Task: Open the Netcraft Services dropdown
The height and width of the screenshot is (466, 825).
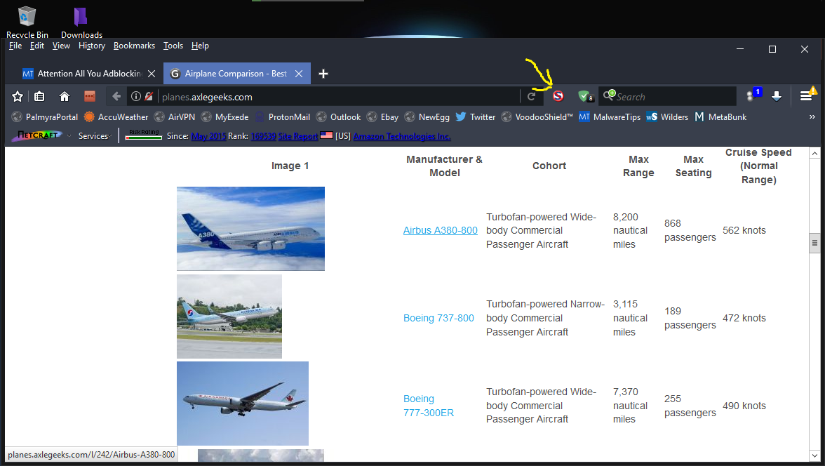Action: pyautogui.click(x=95, y=136)
